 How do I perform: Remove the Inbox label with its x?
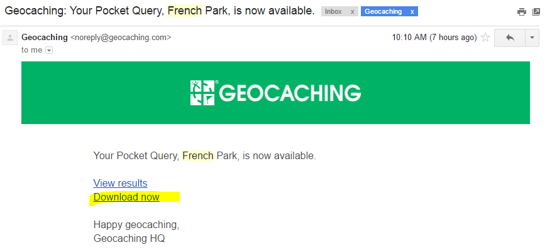(x=353, y=12)
